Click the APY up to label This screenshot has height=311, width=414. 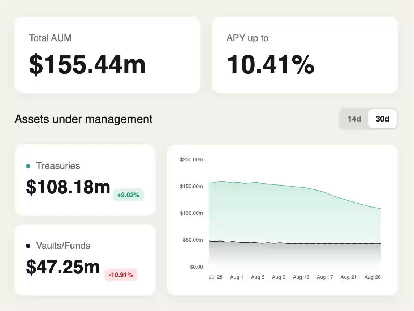pyautogui.click(x=247, y=38)
